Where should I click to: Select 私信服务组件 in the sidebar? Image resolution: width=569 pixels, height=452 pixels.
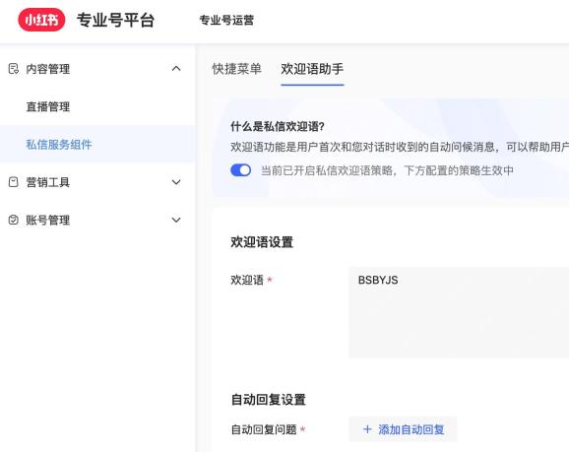(59, 145)
